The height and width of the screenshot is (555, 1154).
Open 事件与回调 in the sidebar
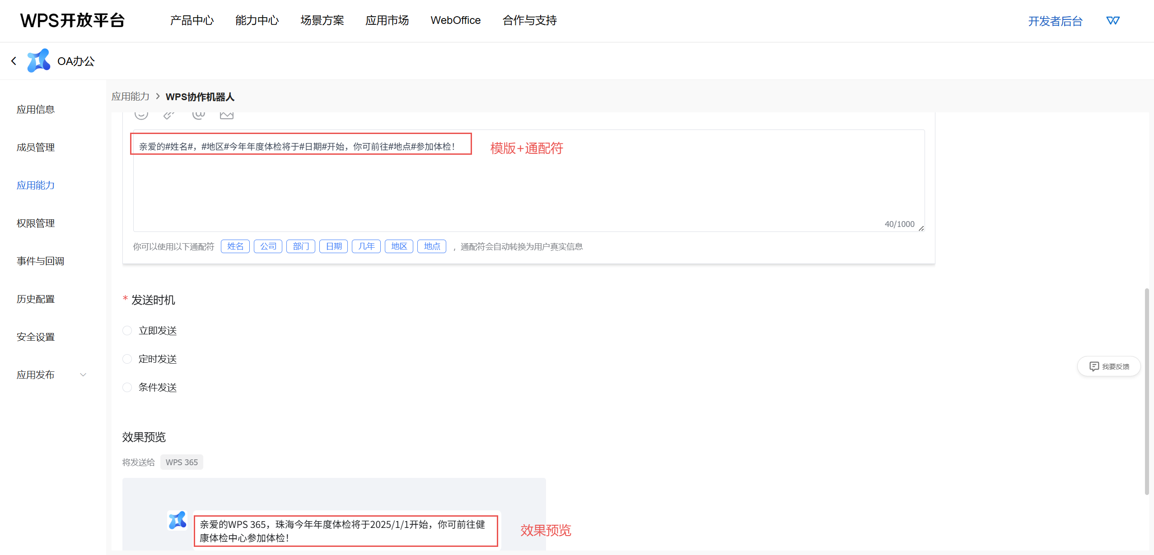40,261
